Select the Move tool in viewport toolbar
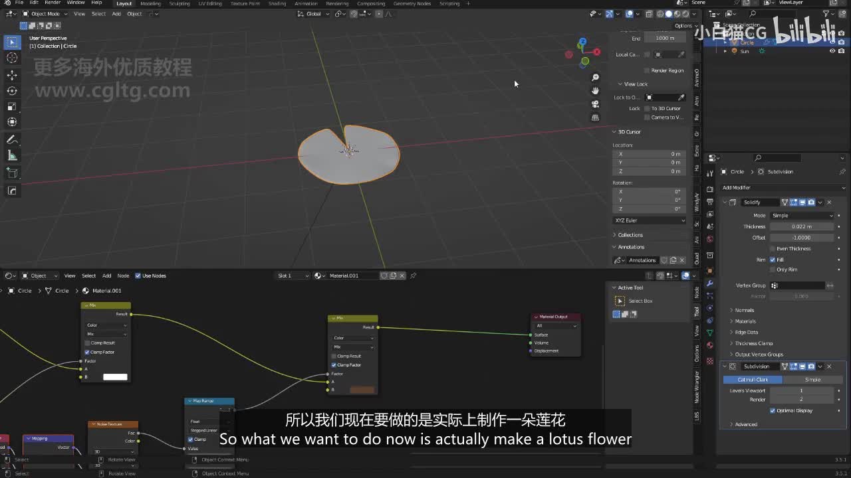Screen dimensions: 851x478 point(12,75)
